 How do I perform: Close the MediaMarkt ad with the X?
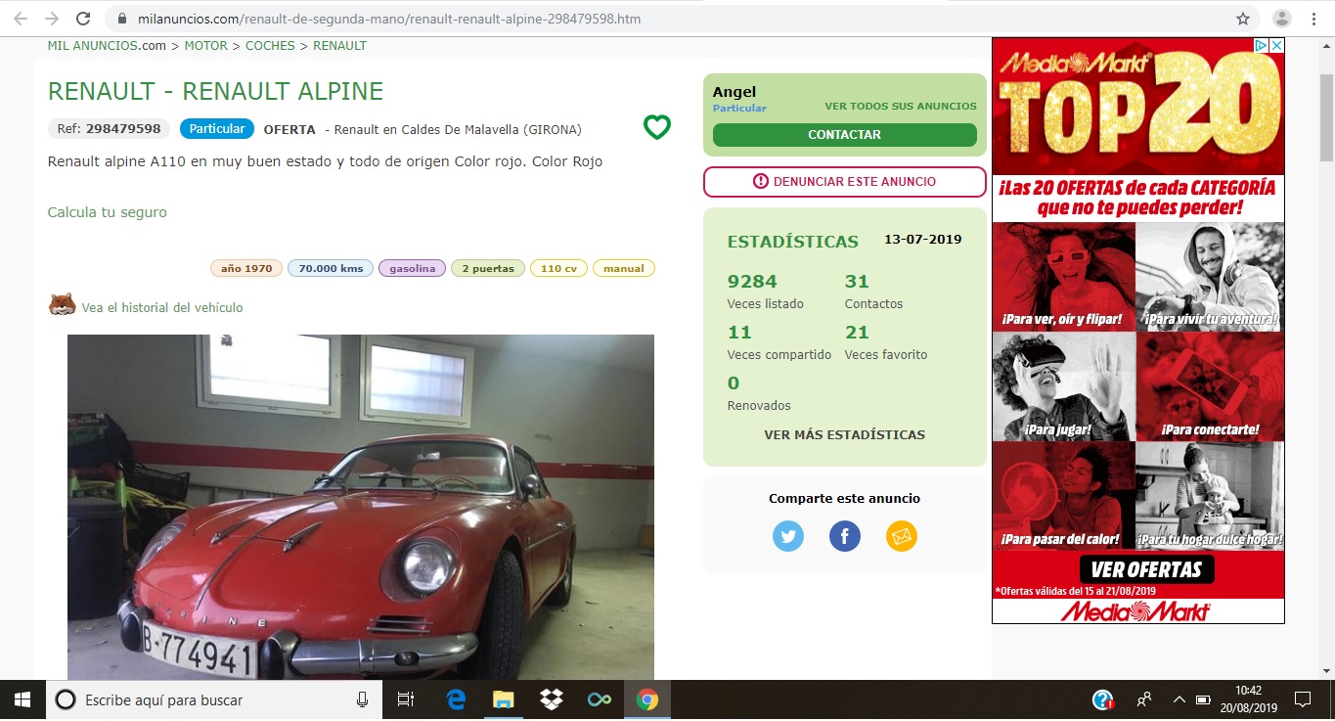[1276, 45]
